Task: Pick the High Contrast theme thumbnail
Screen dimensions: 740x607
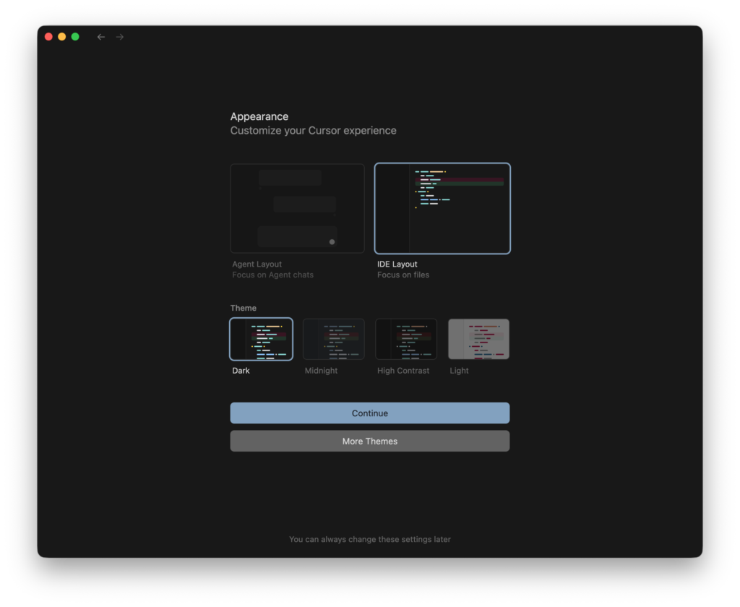Action: coord(406,339)
